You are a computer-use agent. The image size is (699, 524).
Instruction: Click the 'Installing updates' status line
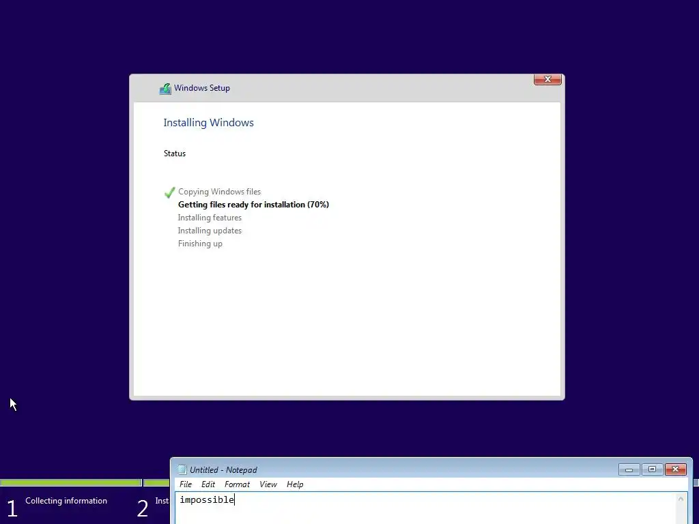(x=210, y=231)
